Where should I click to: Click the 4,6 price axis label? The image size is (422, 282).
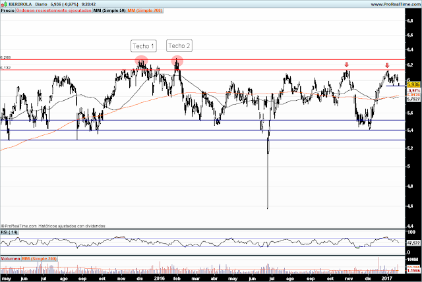[x=410, y=206]
